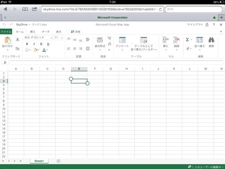Switch to the データ tab

coord(45,32)
